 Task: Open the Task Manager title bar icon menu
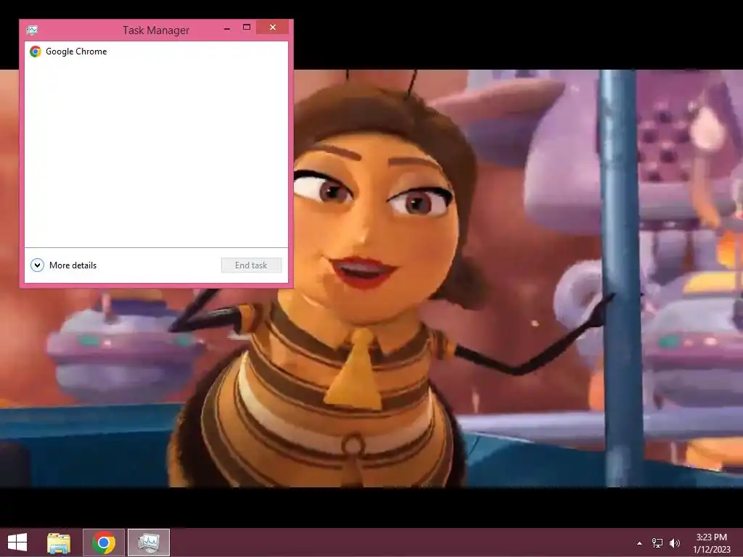(32, 30)
